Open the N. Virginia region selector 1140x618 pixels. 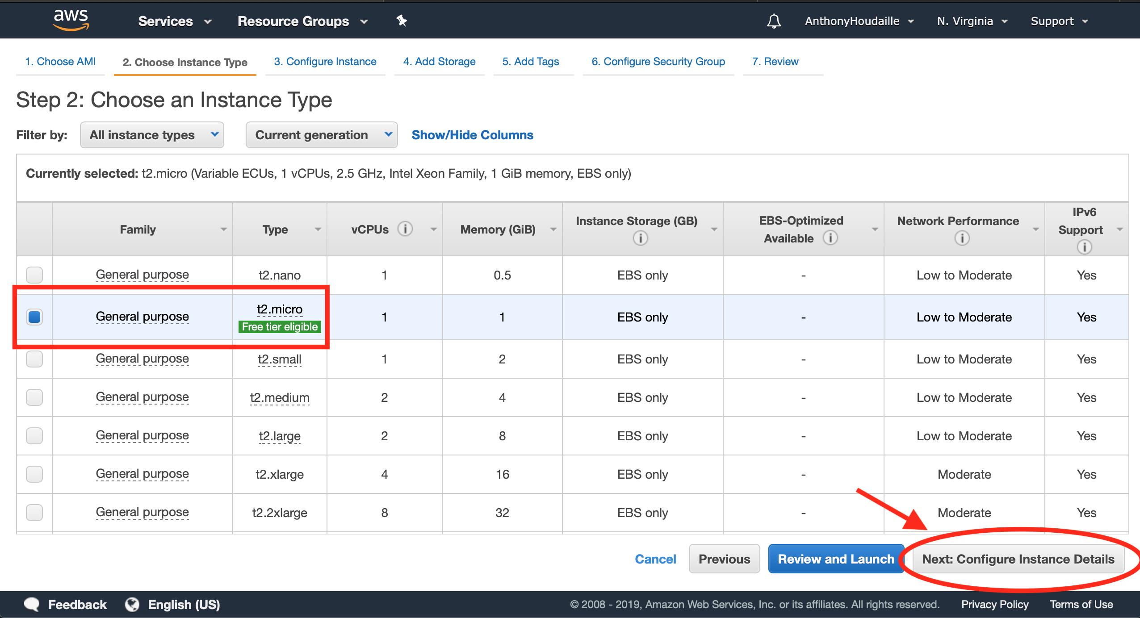pos(972,21)
